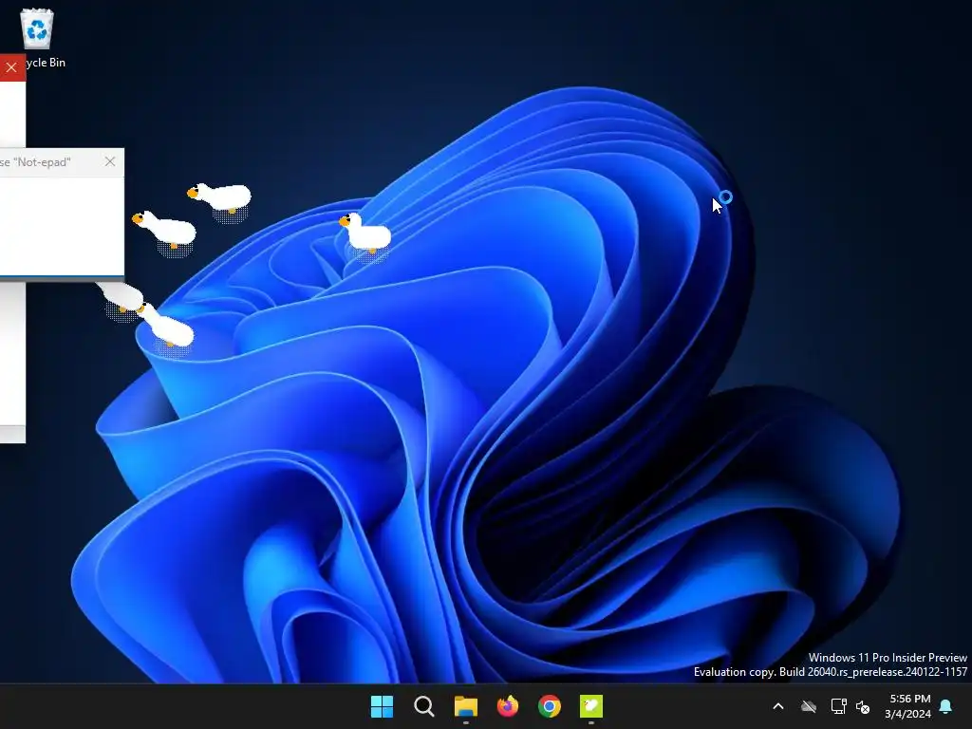
Task: Click the white text area in Not-epad window
Action: click(62, 226)
